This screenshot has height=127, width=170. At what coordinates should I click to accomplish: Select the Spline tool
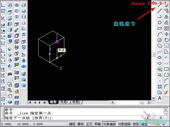(160, 52)
